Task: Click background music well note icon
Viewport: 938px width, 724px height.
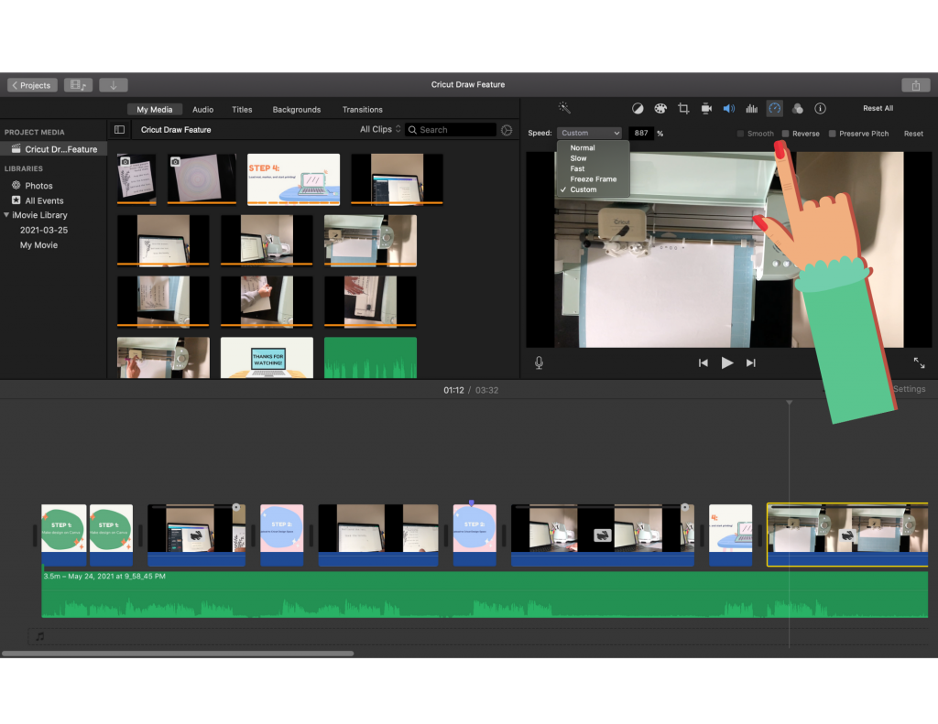Action: coord(39,637)
